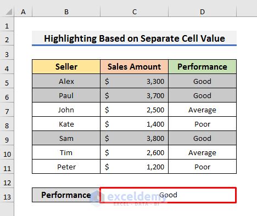257x216 pixels.
Task: Click the sales amount 2,500
Action: point(135,110)
